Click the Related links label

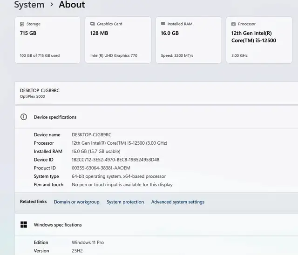click(33, 201)
